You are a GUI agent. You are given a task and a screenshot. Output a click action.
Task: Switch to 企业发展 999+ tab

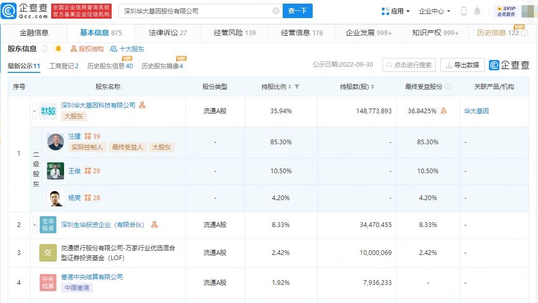(368, 33)
